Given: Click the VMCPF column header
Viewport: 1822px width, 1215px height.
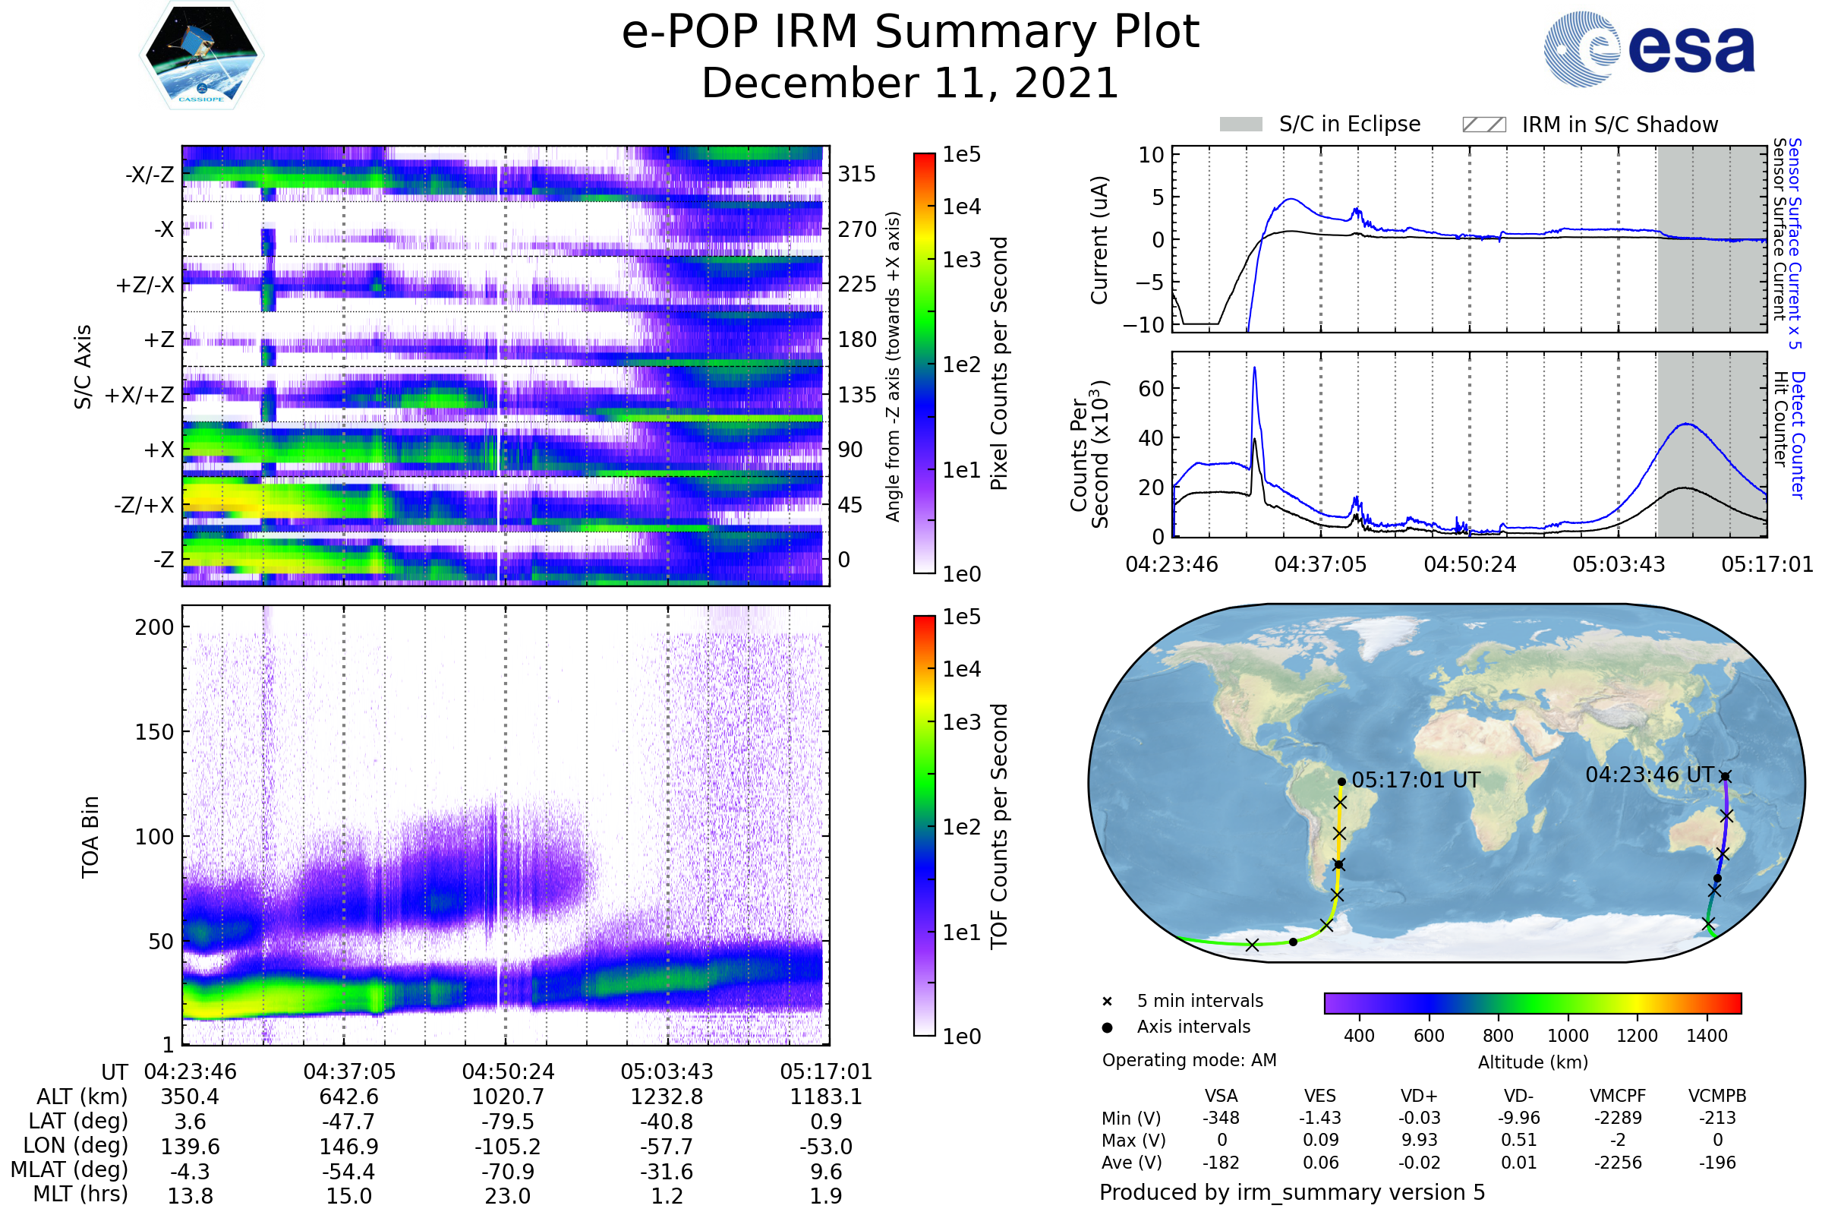Looking at the screenshot, I should point(1618,1096).
